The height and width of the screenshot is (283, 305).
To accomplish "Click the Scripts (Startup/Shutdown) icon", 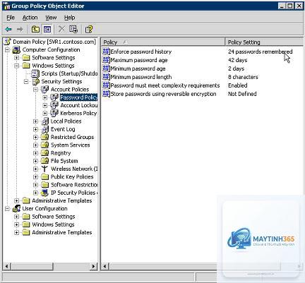I will coord(35,73).
